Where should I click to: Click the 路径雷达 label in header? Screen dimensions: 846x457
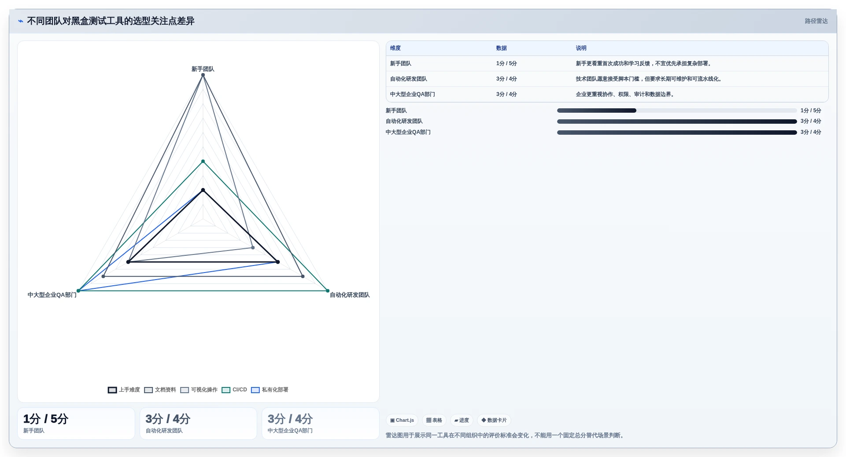(816, 21)
